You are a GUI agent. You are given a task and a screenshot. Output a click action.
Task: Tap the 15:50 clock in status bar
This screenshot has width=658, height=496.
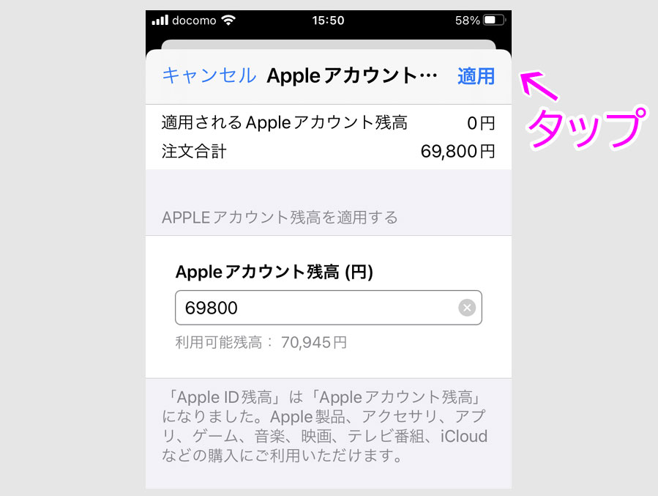tap(328, 21)
